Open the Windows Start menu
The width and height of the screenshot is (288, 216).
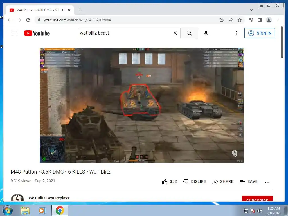pyautogui.click(x=7, y=210)
